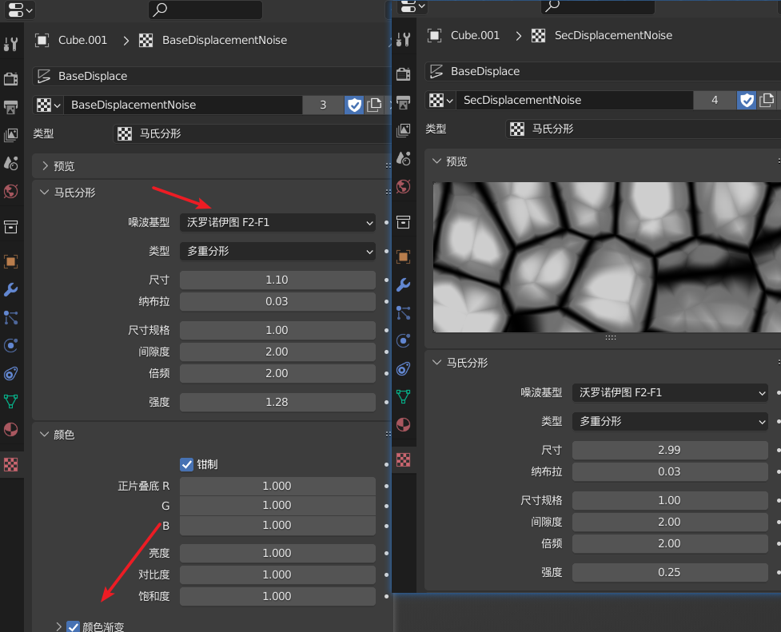This screenshot has width=781, height=632.
Task: Select 类型 马氏分形 texture type in right panel
Action: [x=644, y=129]
